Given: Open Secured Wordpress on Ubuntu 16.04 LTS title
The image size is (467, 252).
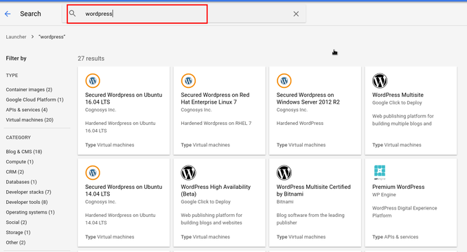Looking at the screenshot, I should click(x=124, y=98).
